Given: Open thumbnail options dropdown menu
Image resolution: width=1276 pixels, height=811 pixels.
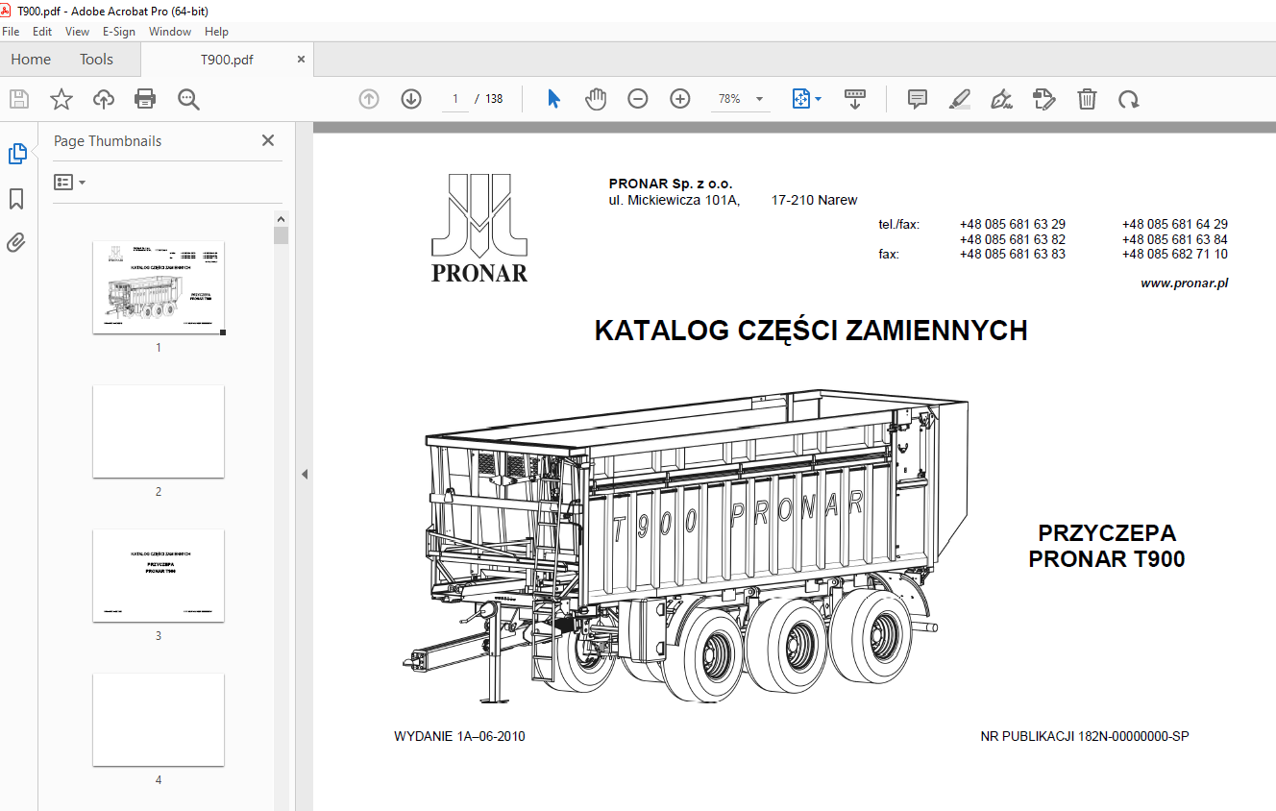Looking at the screenshot, I should (x=69, y=182).
